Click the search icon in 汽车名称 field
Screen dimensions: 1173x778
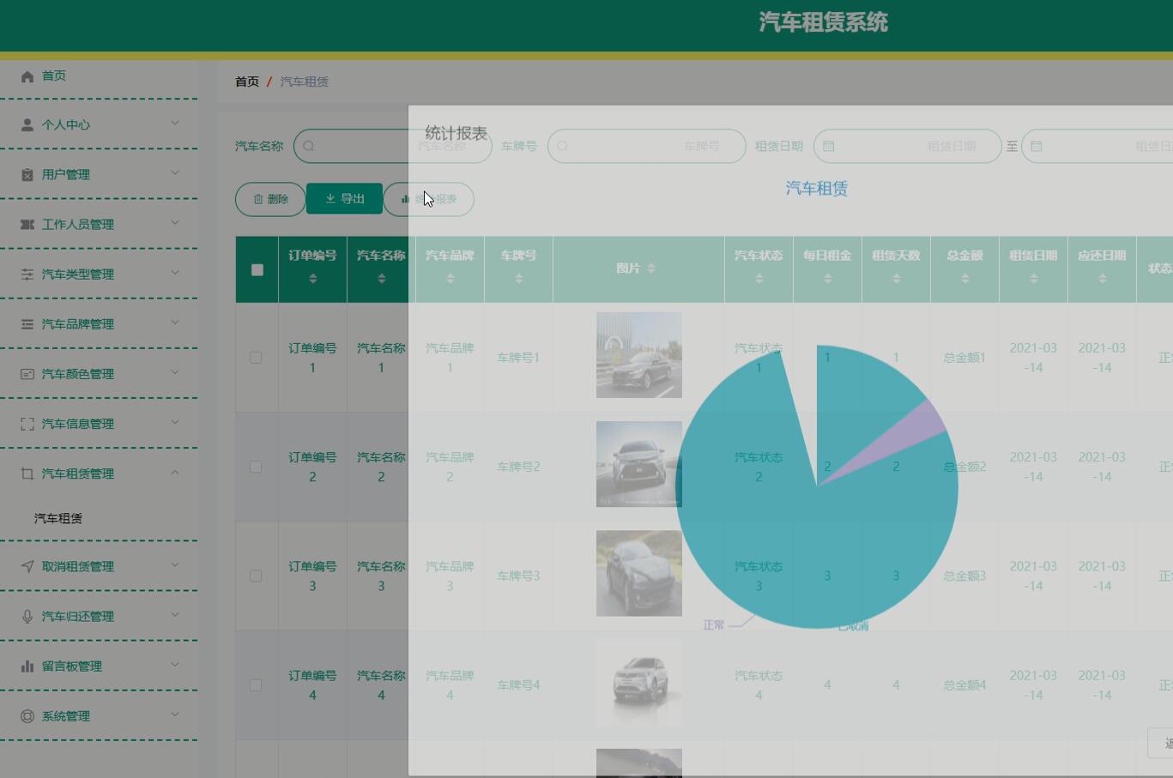click(309, 146)
